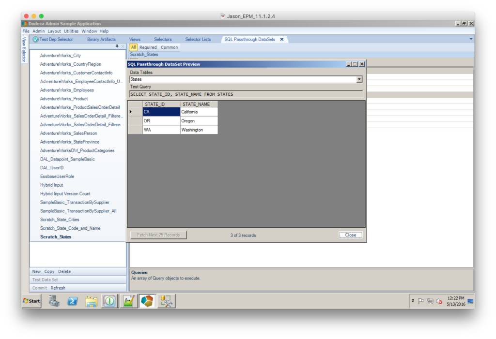Select the Scratch_State_Cities dataset in the list
The height and width of the screenshot is (339, 496).
61,219
